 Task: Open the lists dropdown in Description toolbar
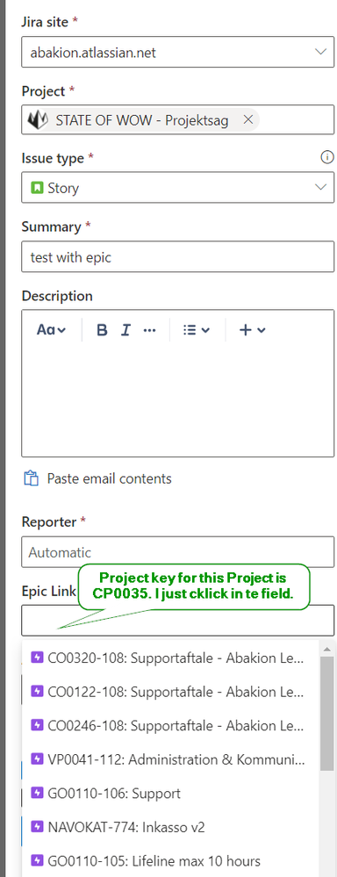pos(197,330)
